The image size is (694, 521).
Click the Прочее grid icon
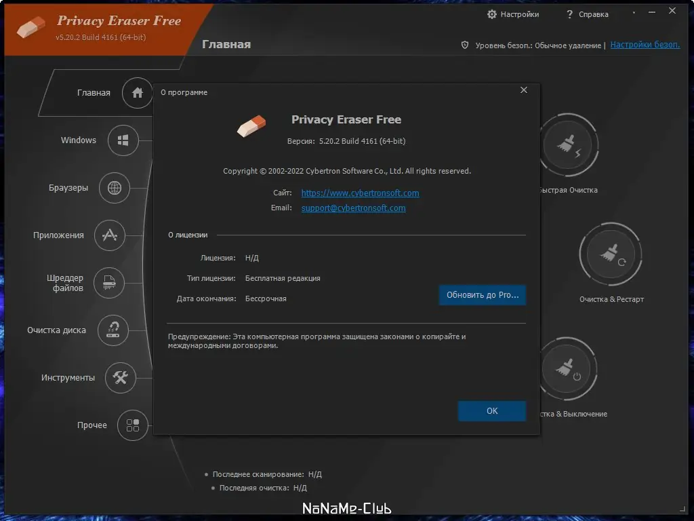[132, 425]
